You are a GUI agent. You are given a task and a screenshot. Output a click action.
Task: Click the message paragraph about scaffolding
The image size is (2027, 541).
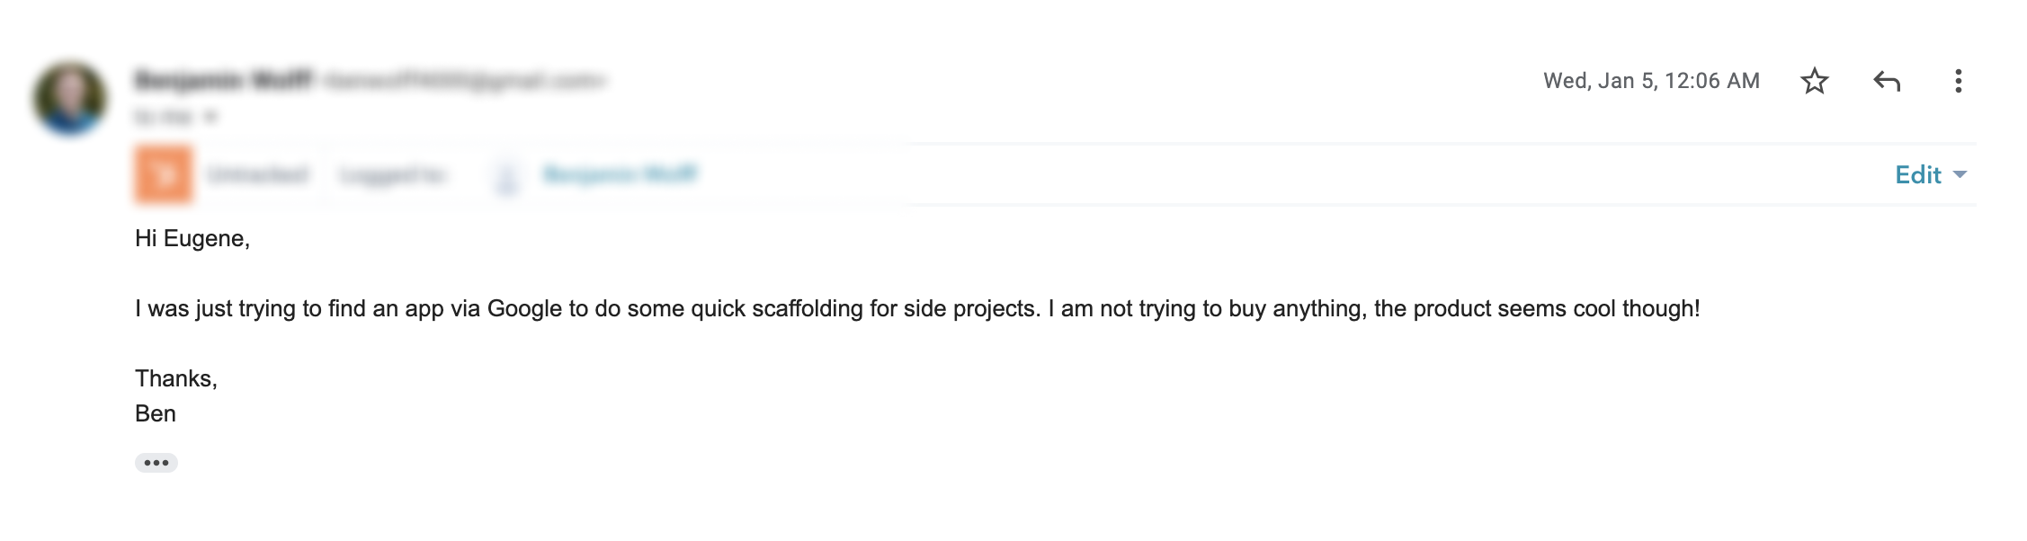point(917,308)
